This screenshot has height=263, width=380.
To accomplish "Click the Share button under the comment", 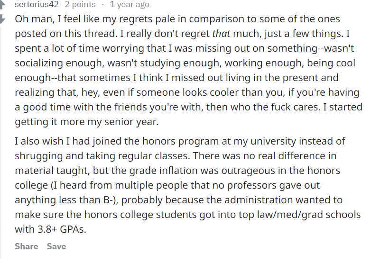I will [26, 246].
